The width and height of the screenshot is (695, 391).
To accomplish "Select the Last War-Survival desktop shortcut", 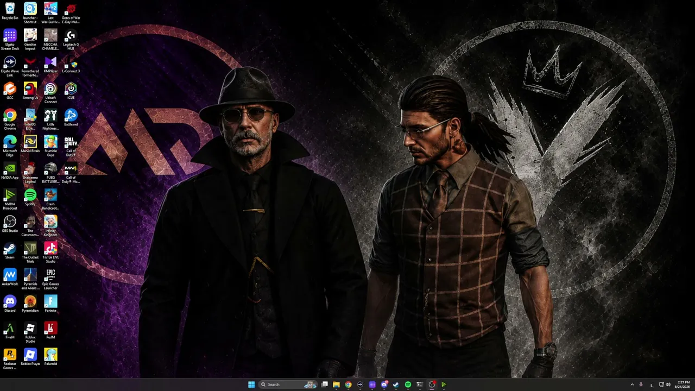I will pos(50,13).
